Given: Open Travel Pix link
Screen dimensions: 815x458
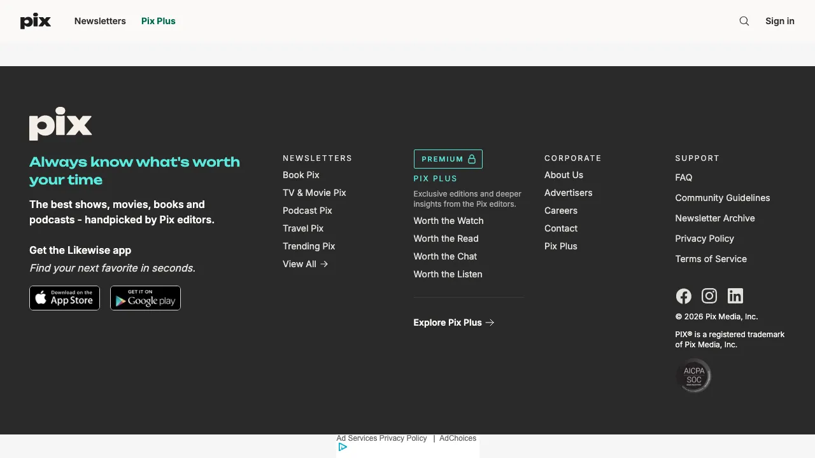Looking at the screenshot, I should [x=303, y=228].
